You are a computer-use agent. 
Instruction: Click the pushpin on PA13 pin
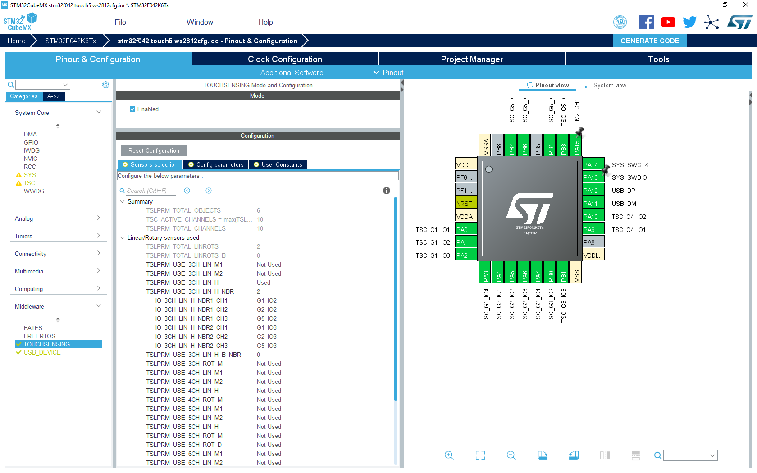(606, 170)
